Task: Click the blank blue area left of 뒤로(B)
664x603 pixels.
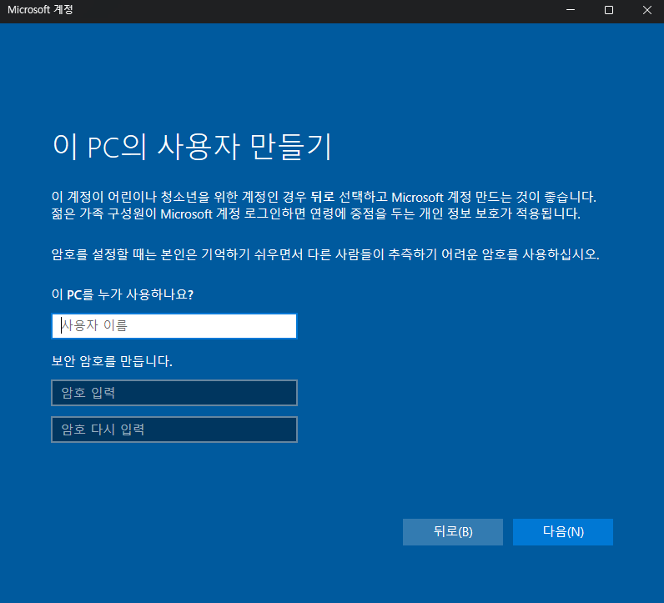Action: (x=250, y=532)
